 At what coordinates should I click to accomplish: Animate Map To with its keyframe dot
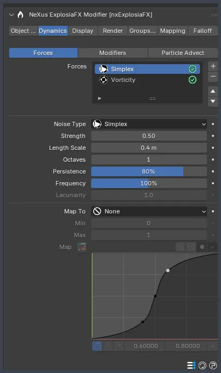click(x=213, y=211)
